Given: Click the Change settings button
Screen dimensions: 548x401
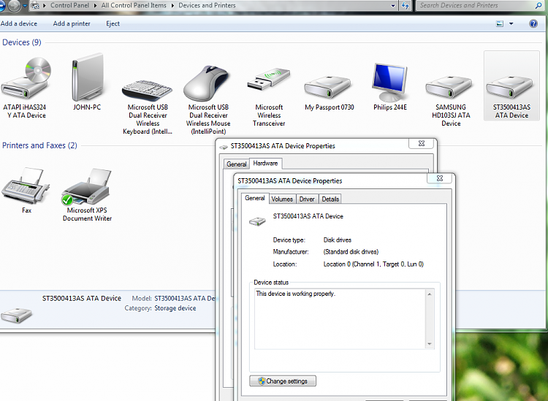Looking at the screenshot, I should pos(283,381).
